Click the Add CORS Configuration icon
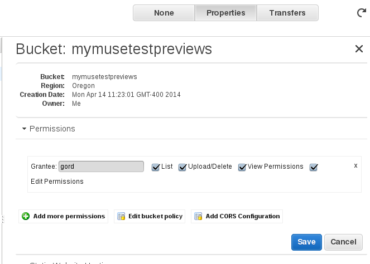The height and width of the screenshot is (264, 370). pos(198,216)
